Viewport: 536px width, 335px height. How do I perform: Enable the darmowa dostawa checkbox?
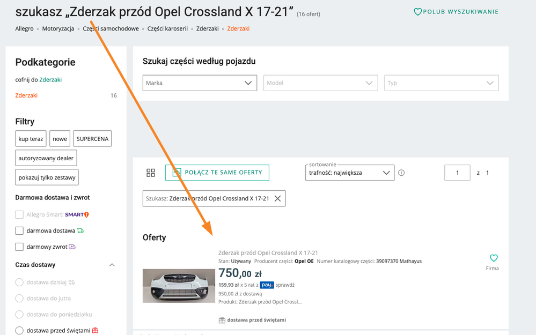(19, 230)
